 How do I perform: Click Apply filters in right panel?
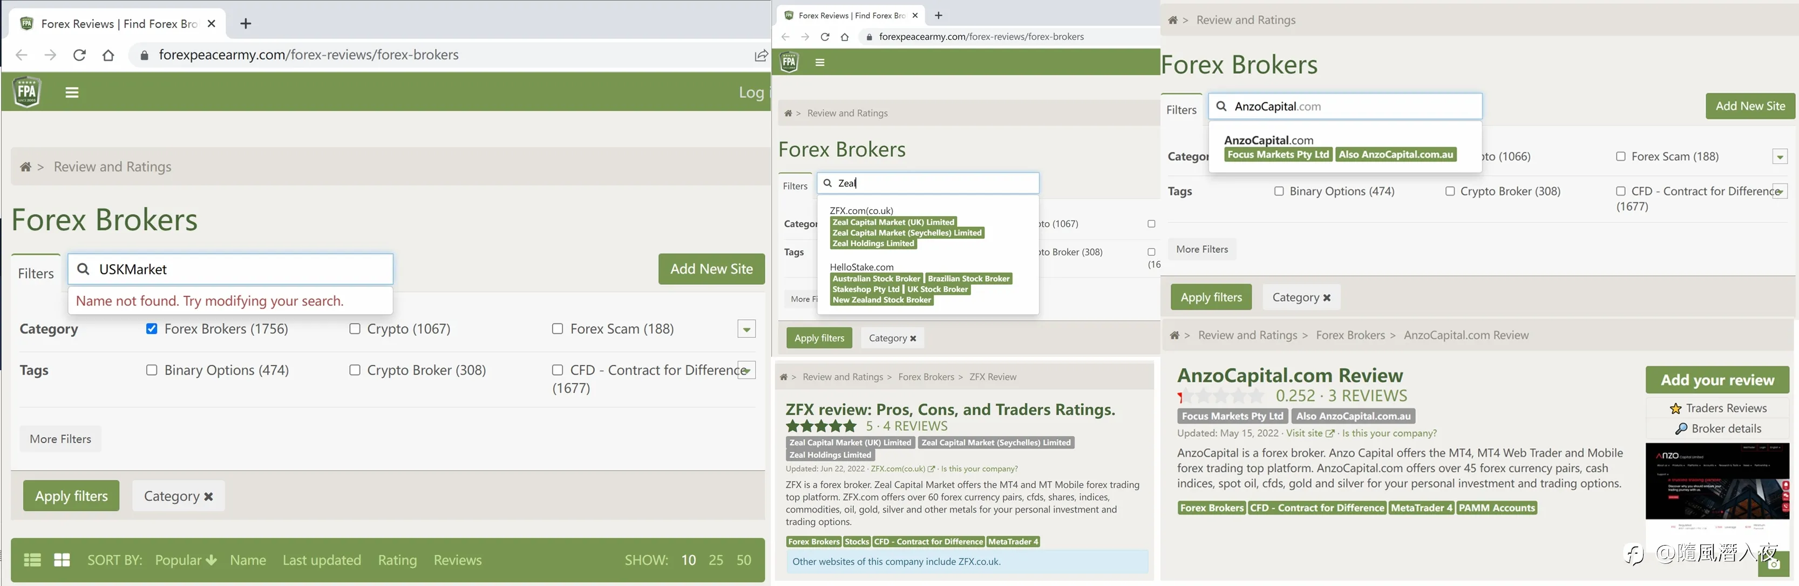(1211, 297)
